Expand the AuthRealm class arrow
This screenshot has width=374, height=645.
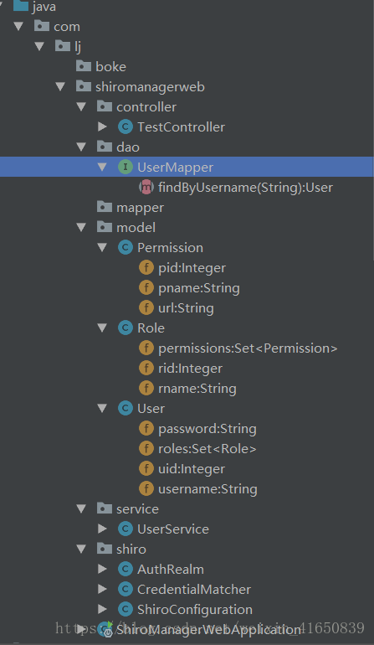point(102,570)
